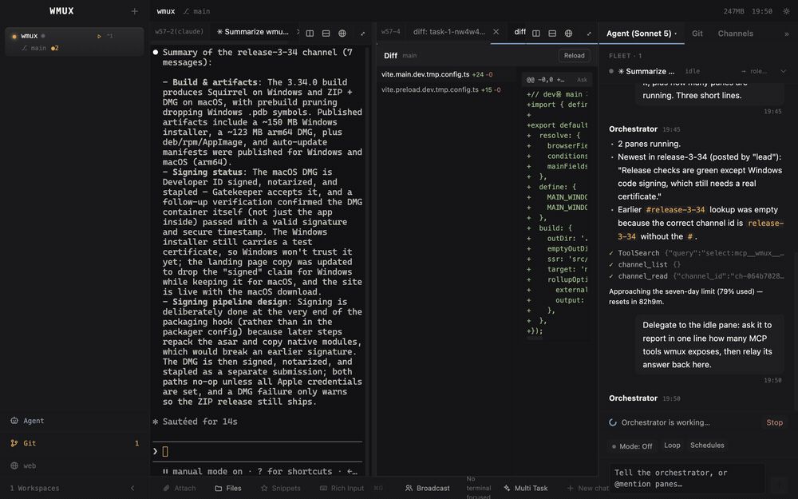
Task: Switch to the Git tab in right panel
Action: (x=697, y=34)
